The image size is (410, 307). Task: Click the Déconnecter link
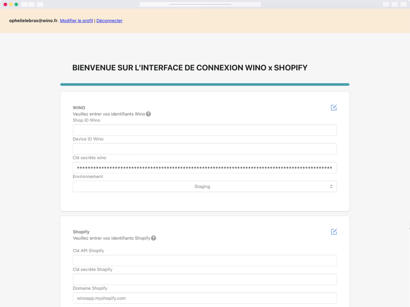(x=109, y=21)
